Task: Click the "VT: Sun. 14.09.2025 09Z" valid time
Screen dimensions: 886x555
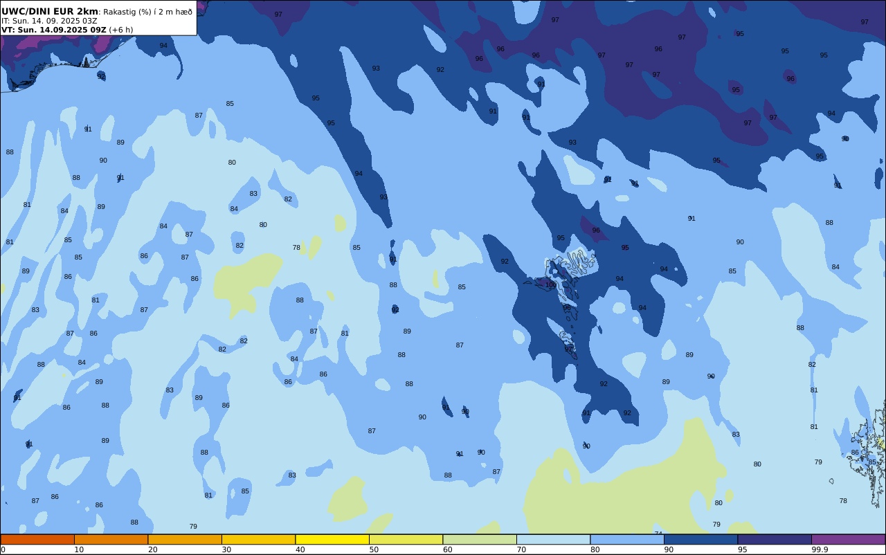Action: pos(54,30)
